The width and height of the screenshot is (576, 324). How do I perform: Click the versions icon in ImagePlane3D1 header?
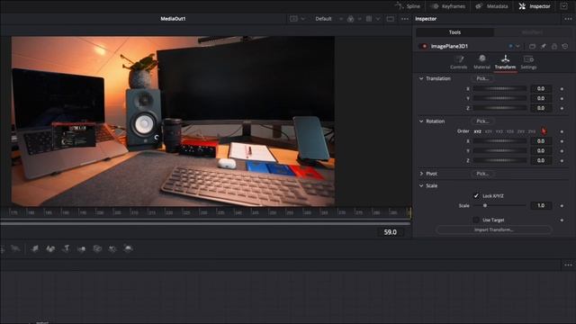[x=532, y=46]
